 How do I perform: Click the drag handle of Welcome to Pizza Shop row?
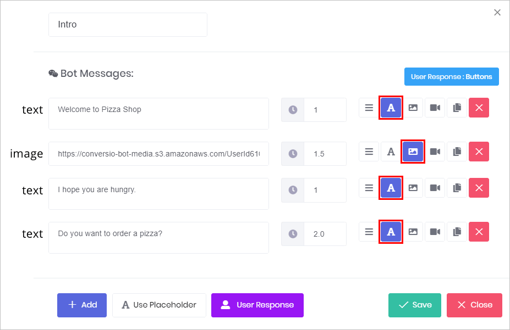(369, 108)
